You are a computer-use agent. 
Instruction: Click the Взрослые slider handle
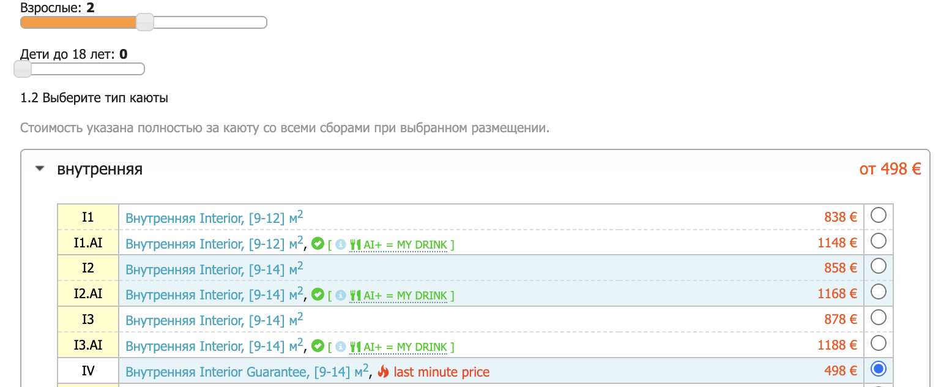point(145,23)
